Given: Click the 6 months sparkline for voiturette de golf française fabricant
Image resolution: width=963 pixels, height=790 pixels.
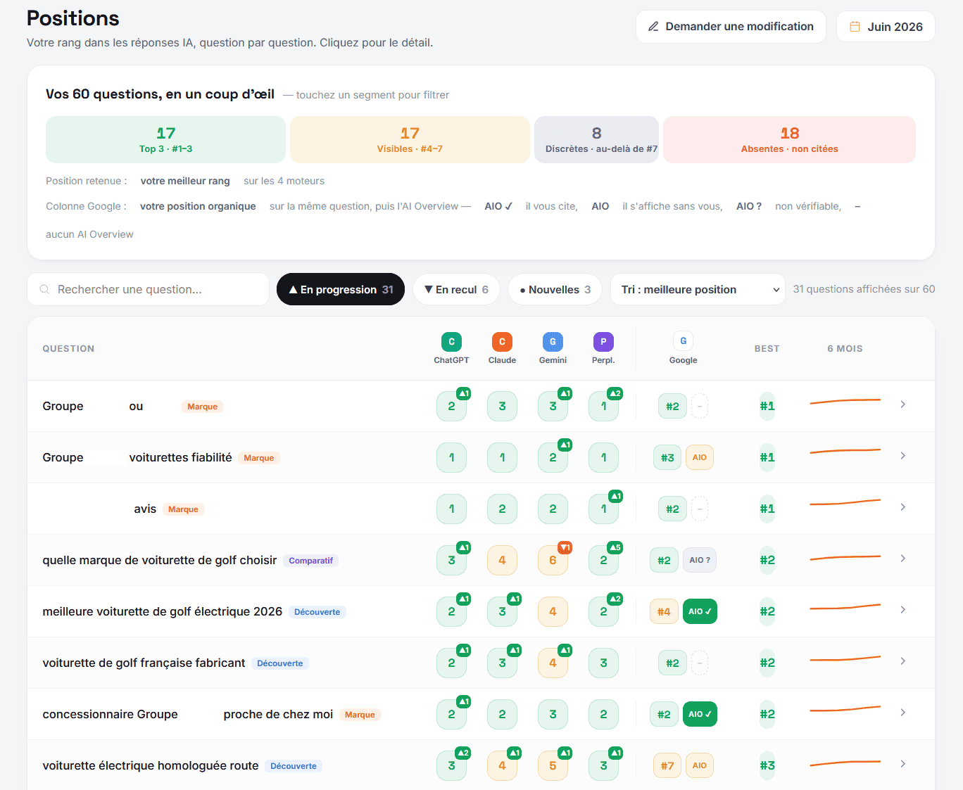Looking at the screenshot, I should 845,659.
